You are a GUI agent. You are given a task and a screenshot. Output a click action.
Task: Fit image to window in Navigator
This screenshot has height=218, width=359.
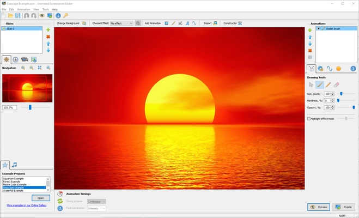tap(40, 68)
